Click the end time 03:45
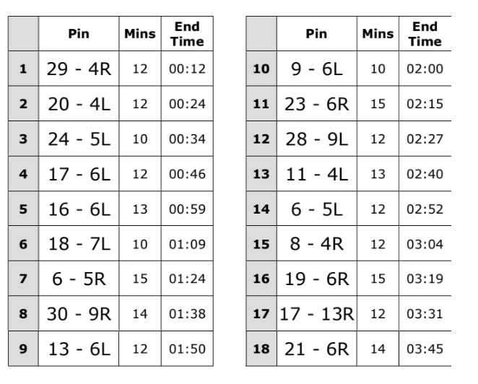This screenshot has width=478, height=384. coord(425,349)
